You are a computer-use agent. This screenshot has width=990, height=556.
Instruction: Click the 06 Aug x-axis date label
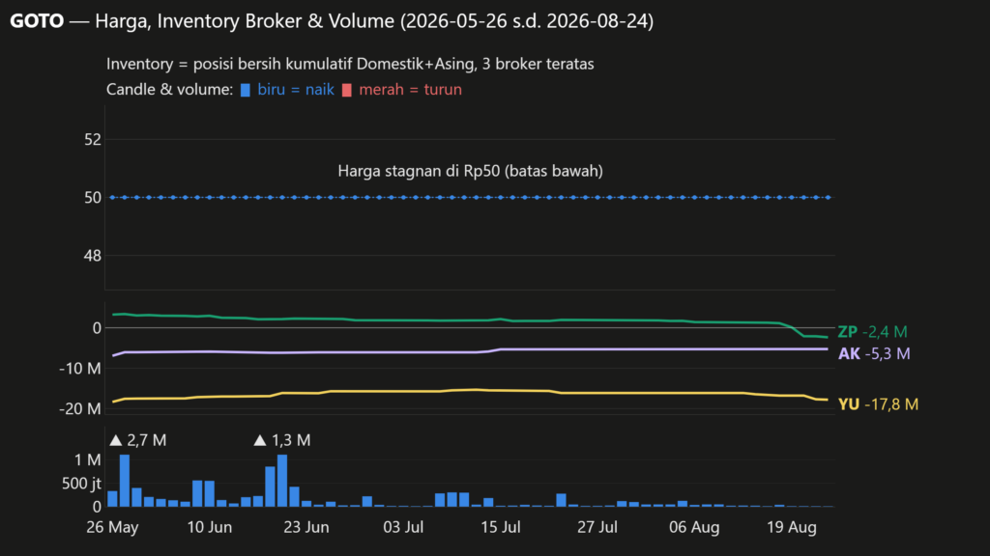(694, 527)
